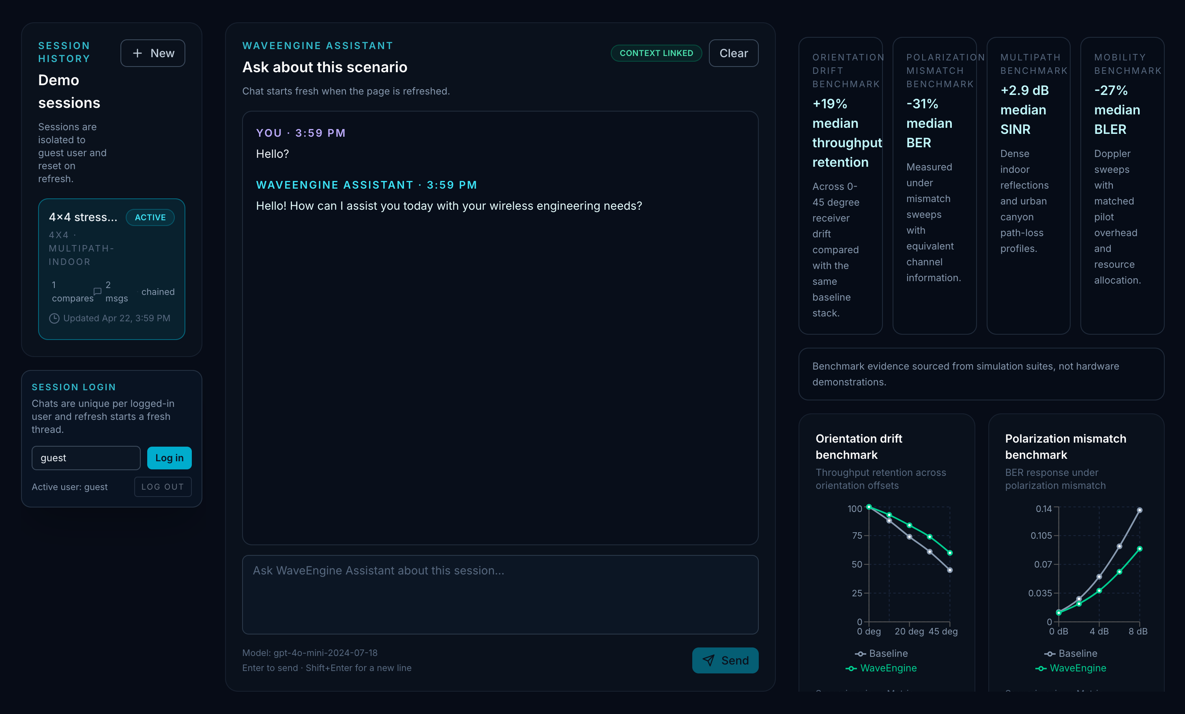Screen dimensions: 1185x714
Task: Click Baseline legend marker under Orientation drift chart
Action: (x=861, y=654)
